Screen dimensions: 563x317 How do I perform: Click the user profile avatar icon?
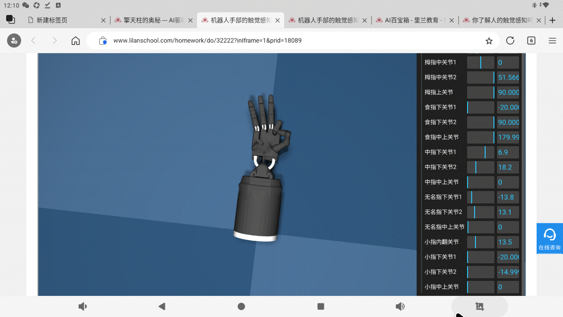click(14, 41)
